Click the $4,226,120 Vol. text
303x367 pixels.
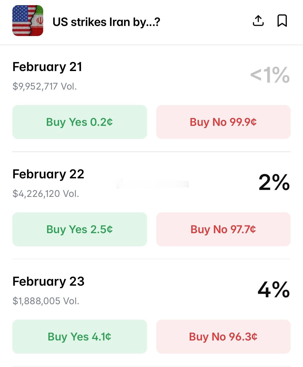[x=46, y=194]
